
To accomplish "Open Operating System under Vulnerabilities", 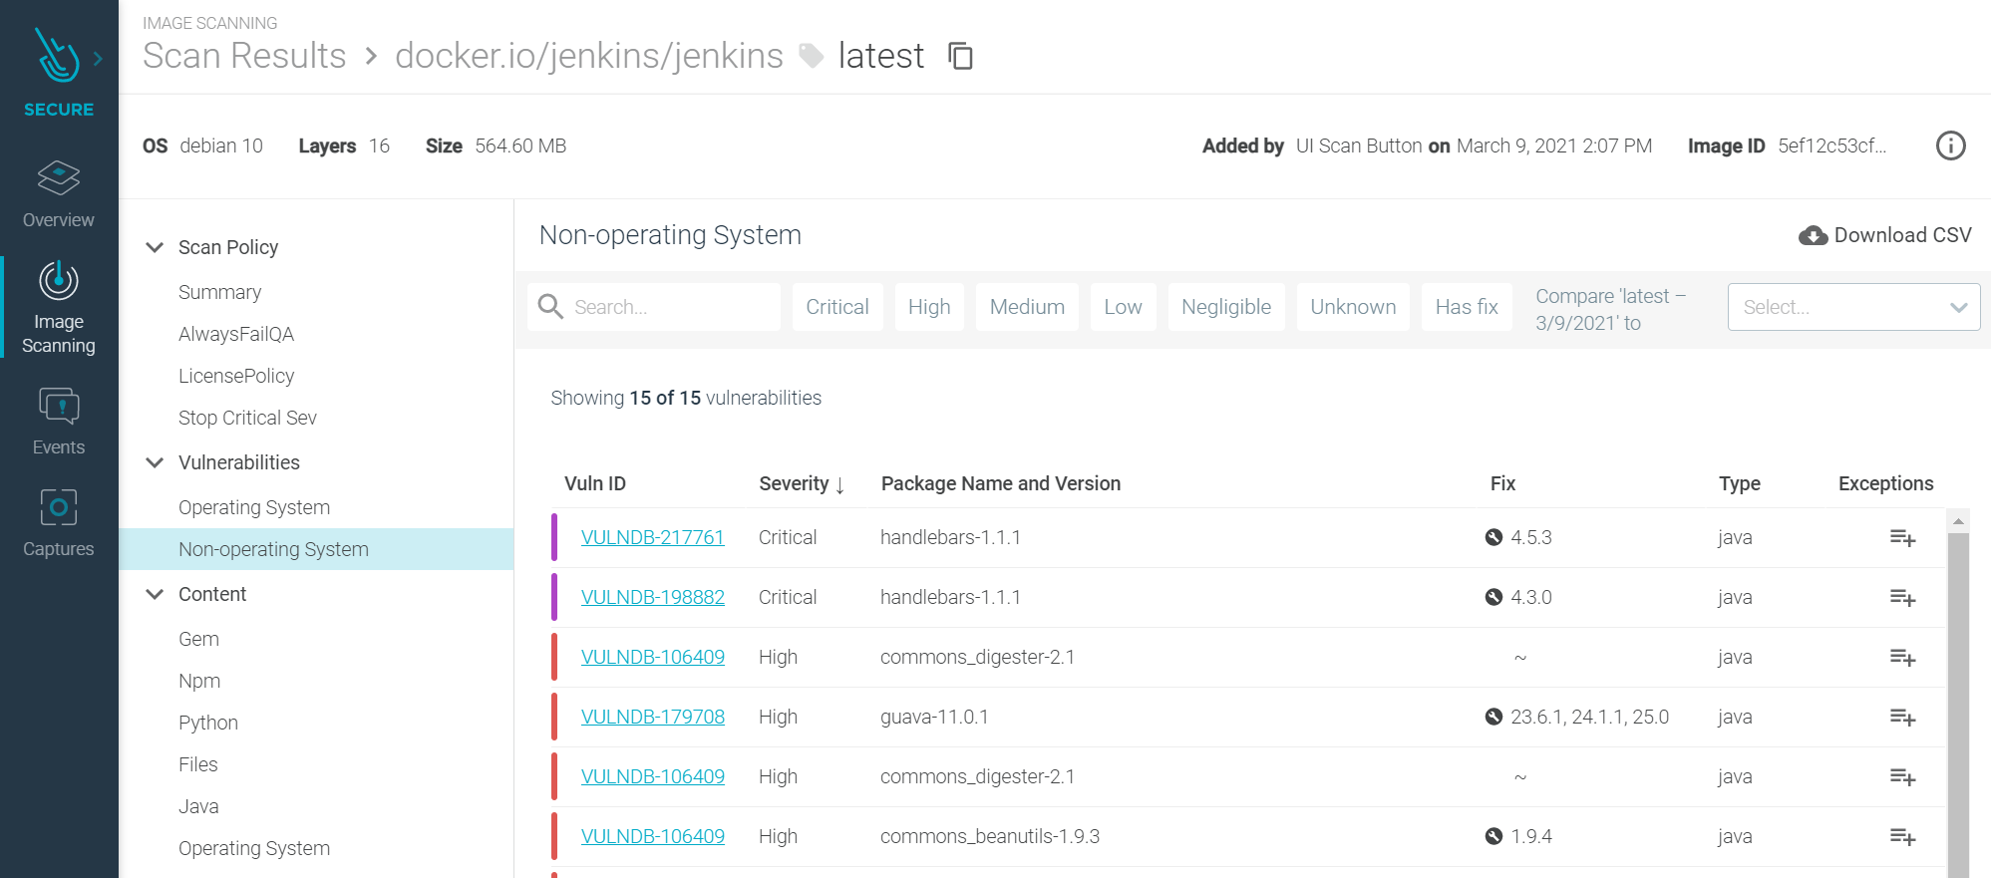I will click(254, 507).
